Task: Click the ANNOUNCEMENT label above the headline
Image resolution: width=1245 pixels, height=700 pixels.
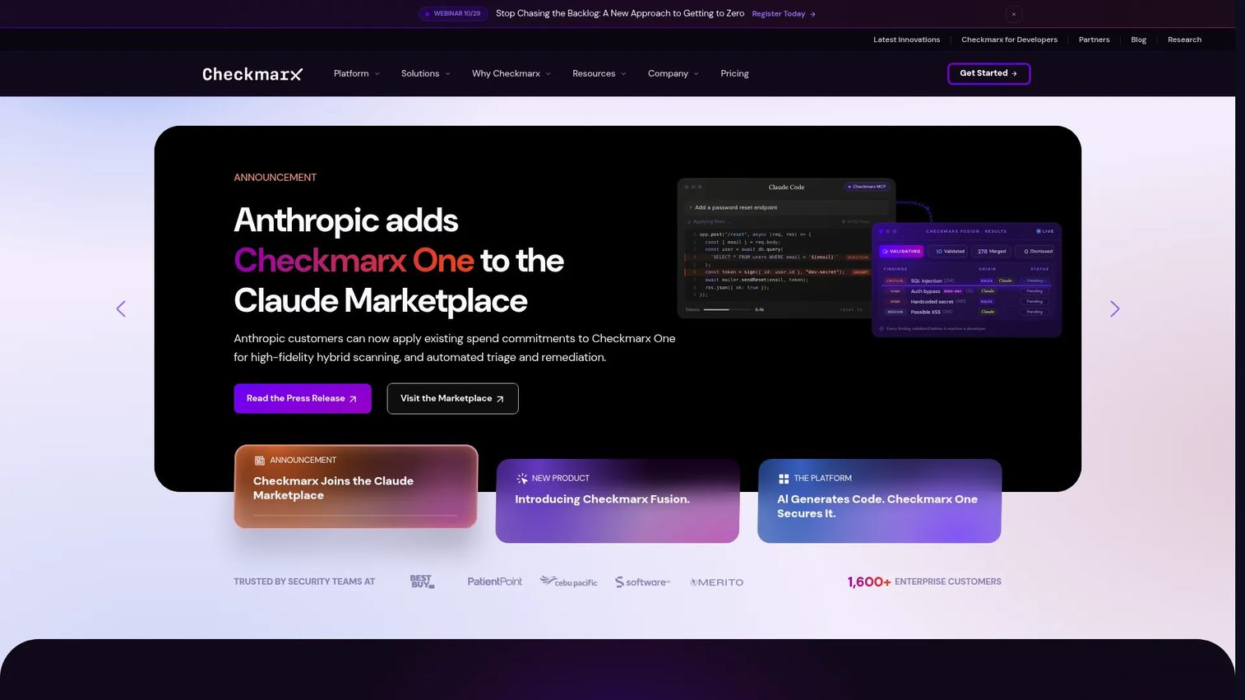Action: tap(275, 178)
